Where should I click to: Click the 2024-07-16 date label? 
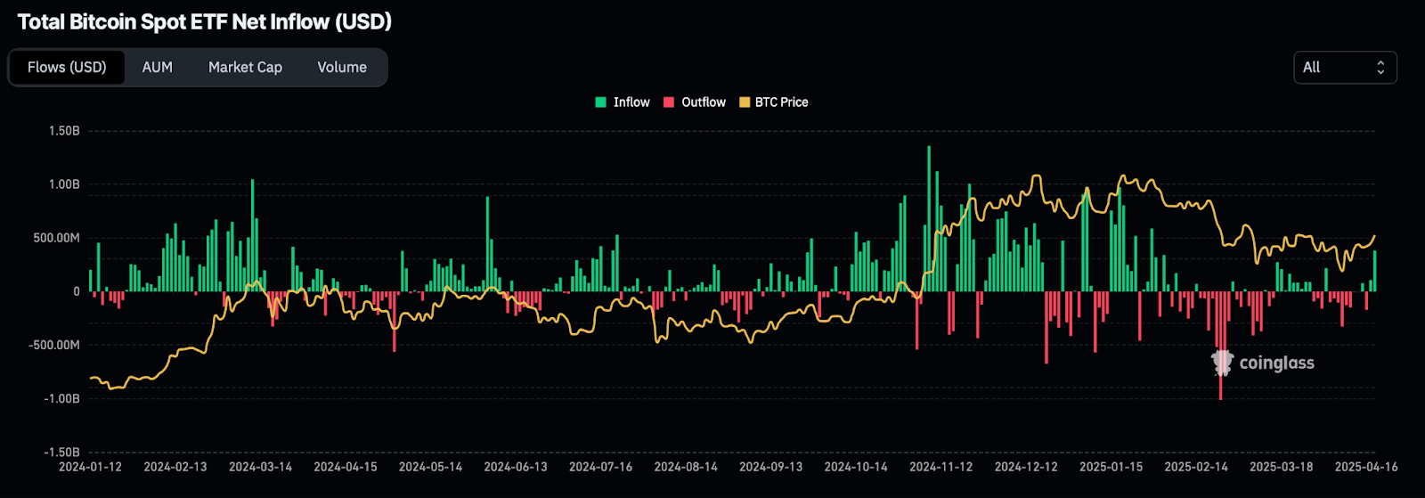(600, 467)
